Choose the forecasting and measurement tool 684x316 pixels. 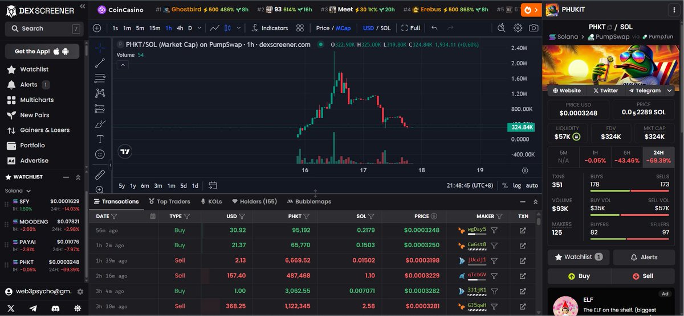click(x=100, y=109)
